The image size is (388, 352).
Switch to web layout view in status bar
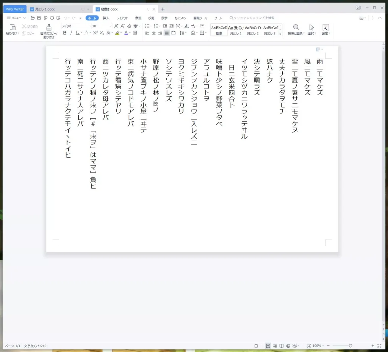point(288,346)
